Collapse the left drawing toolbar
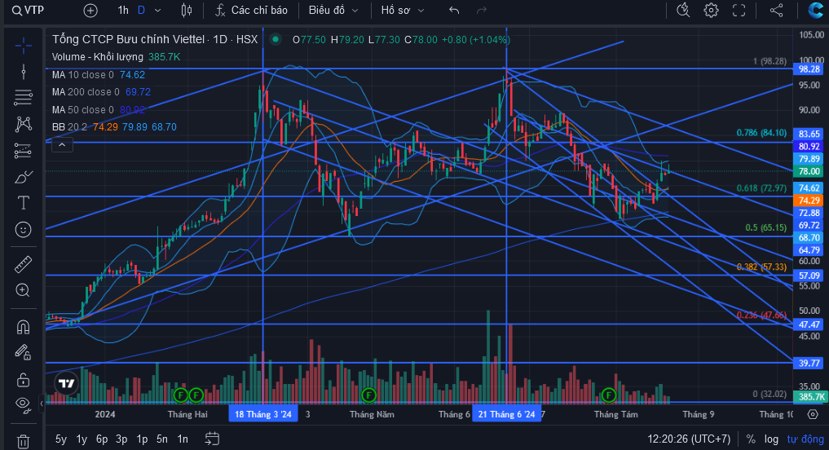 pyautogui.click(x=42, y=404)
